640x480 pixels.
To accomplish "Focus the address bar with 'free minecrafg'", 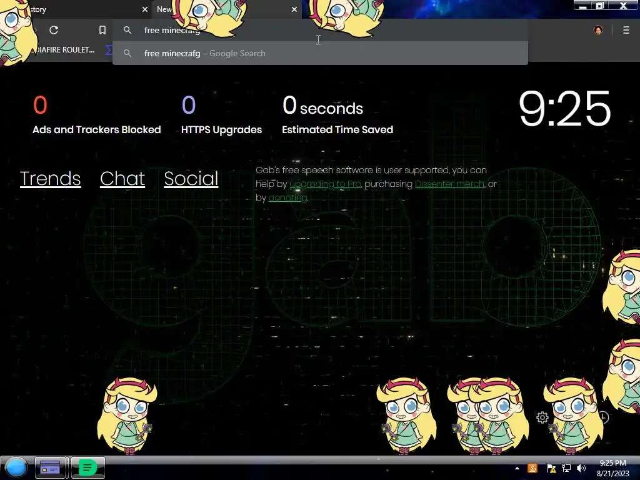I will tap(320, 30).
